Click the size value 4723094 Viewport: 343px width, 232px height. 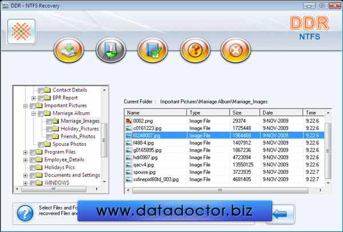pyautogui.click(x=242, y=157)
